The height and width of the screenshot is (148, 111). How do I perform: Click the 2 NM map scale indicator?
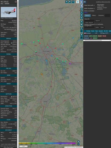23,146
